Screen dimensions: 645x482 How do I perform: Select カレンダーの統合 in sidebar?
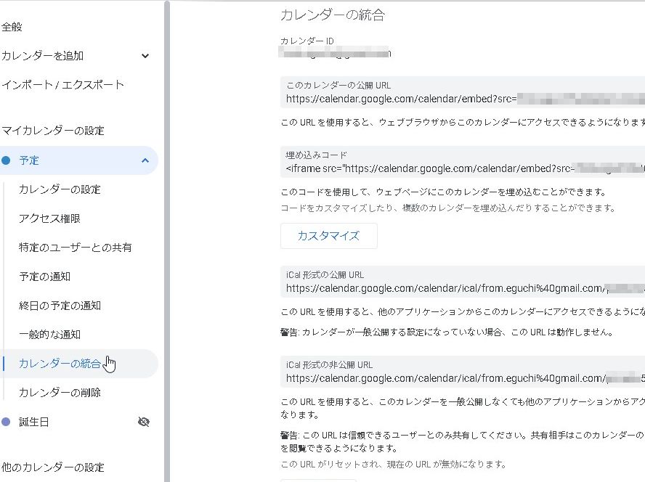coord(60,364)
